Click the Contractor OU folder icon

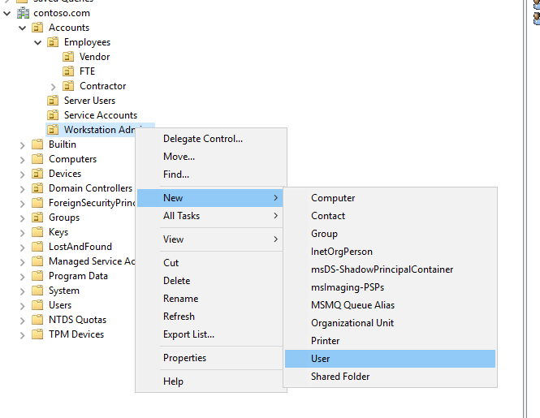pyautogui.click(x=68, y=86)
